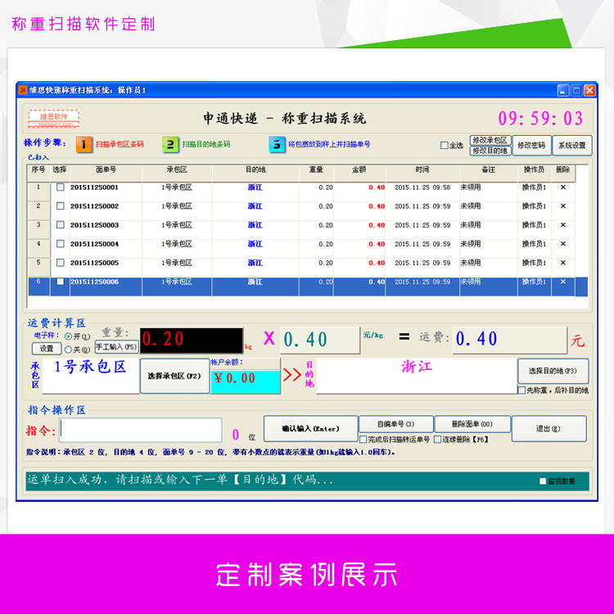Check the box for waybill 201511250003
Screen dimensions: 614x614
click(x=61, y=225)
